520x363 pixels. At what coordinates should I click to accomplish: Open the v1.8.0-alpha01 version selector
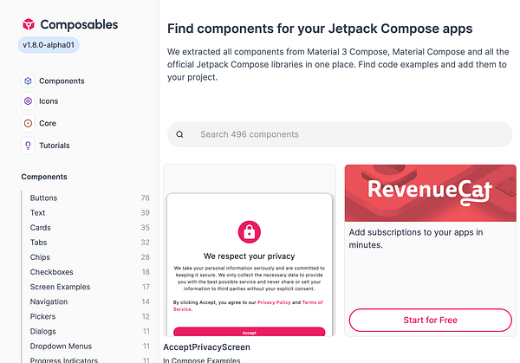[x=49, y=45]
